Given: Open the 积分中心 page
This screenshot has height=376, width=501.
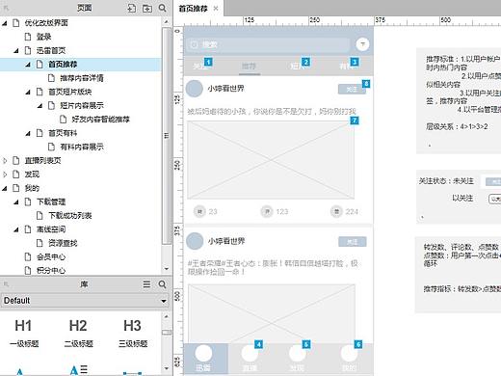Looking at the screenshot, I should click(x=51, y=271).
